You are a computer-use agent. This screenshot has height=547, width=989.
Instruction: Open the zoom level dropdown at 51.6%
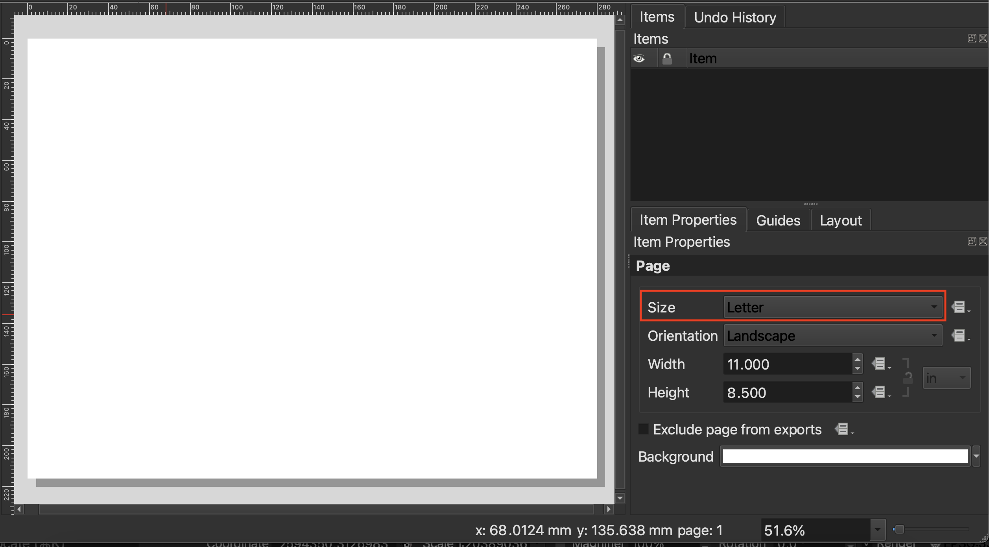[877, 530]
